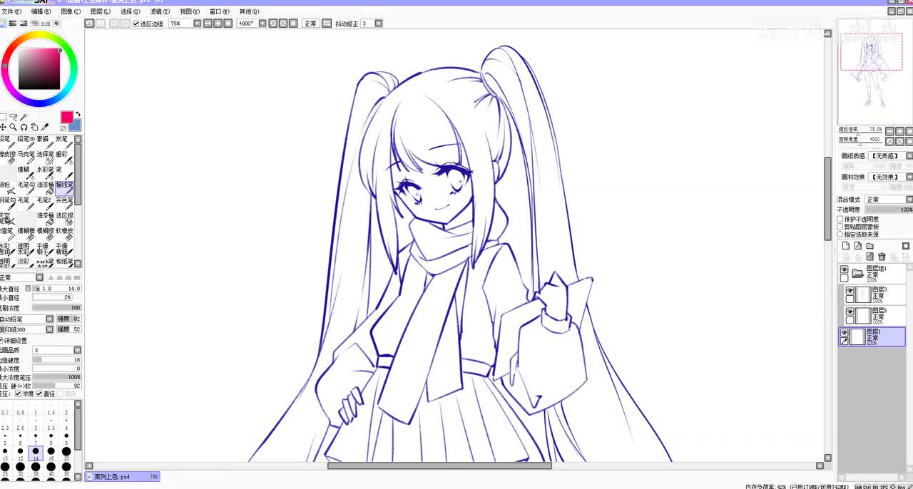Open the 混合模式 blend mode dropdown
913x489 pixels.
[x=909, y=200]
